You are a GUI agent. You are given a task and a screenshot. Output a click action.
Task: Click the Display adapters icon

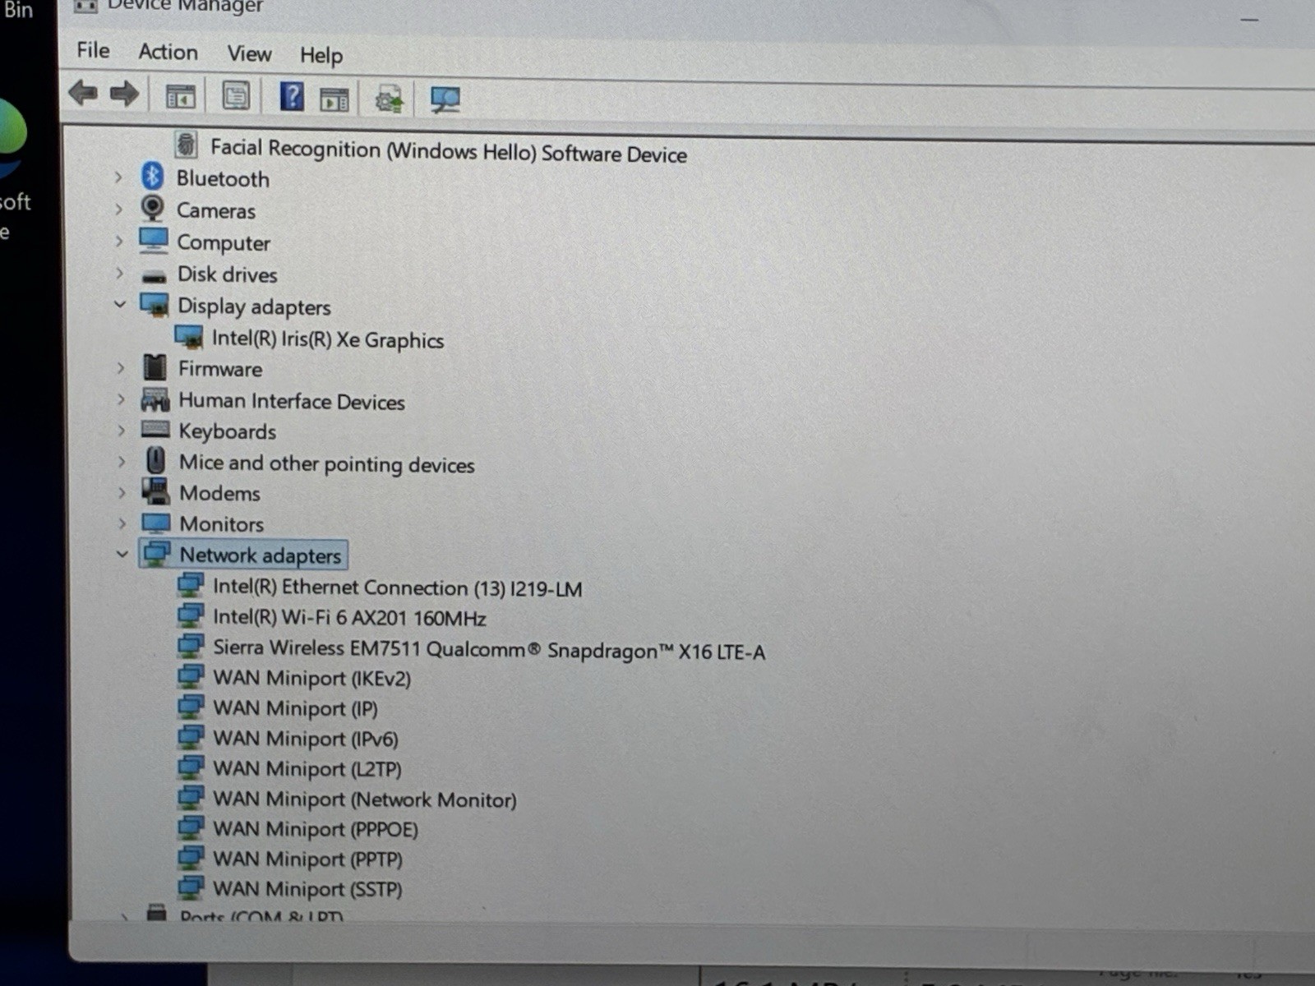pos(154,305)
